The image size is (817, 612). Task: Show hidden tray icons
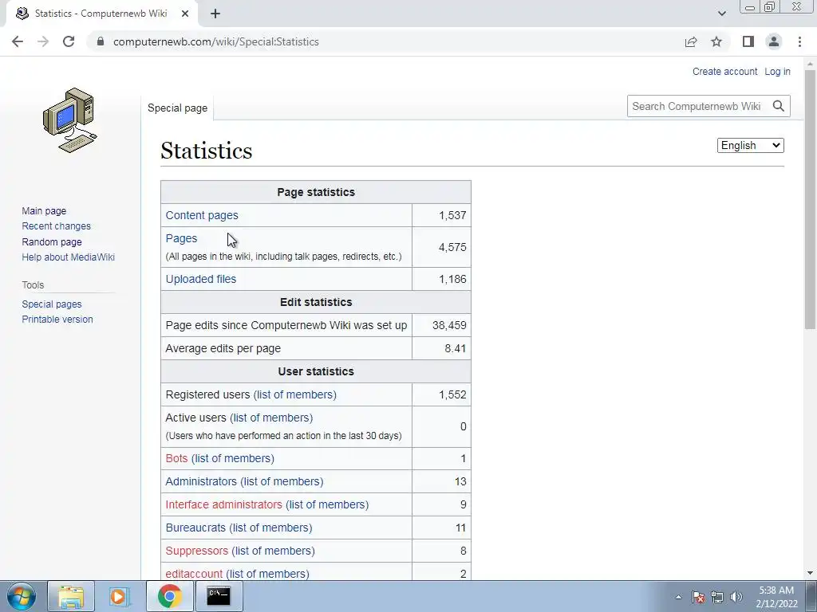pyautogui.click(x=678, y=597)
